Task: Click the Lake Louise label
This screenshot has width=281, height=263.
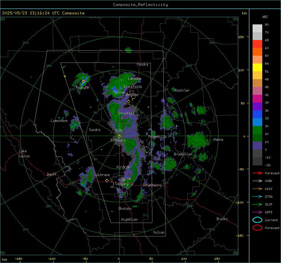Action: click(24, 154)
